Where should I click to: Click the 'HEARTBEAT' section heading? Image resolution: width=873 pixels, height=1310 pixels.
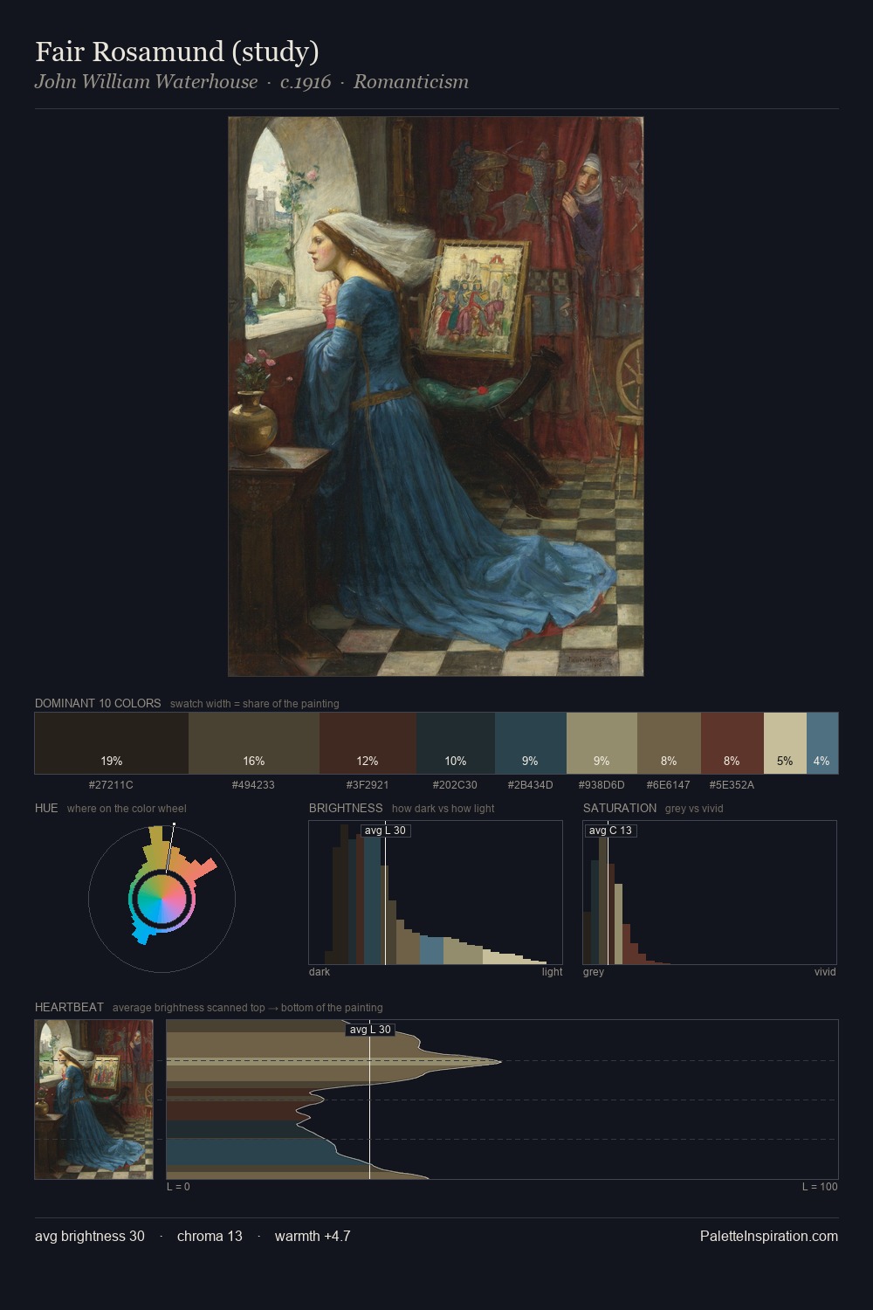[69, 1007]
